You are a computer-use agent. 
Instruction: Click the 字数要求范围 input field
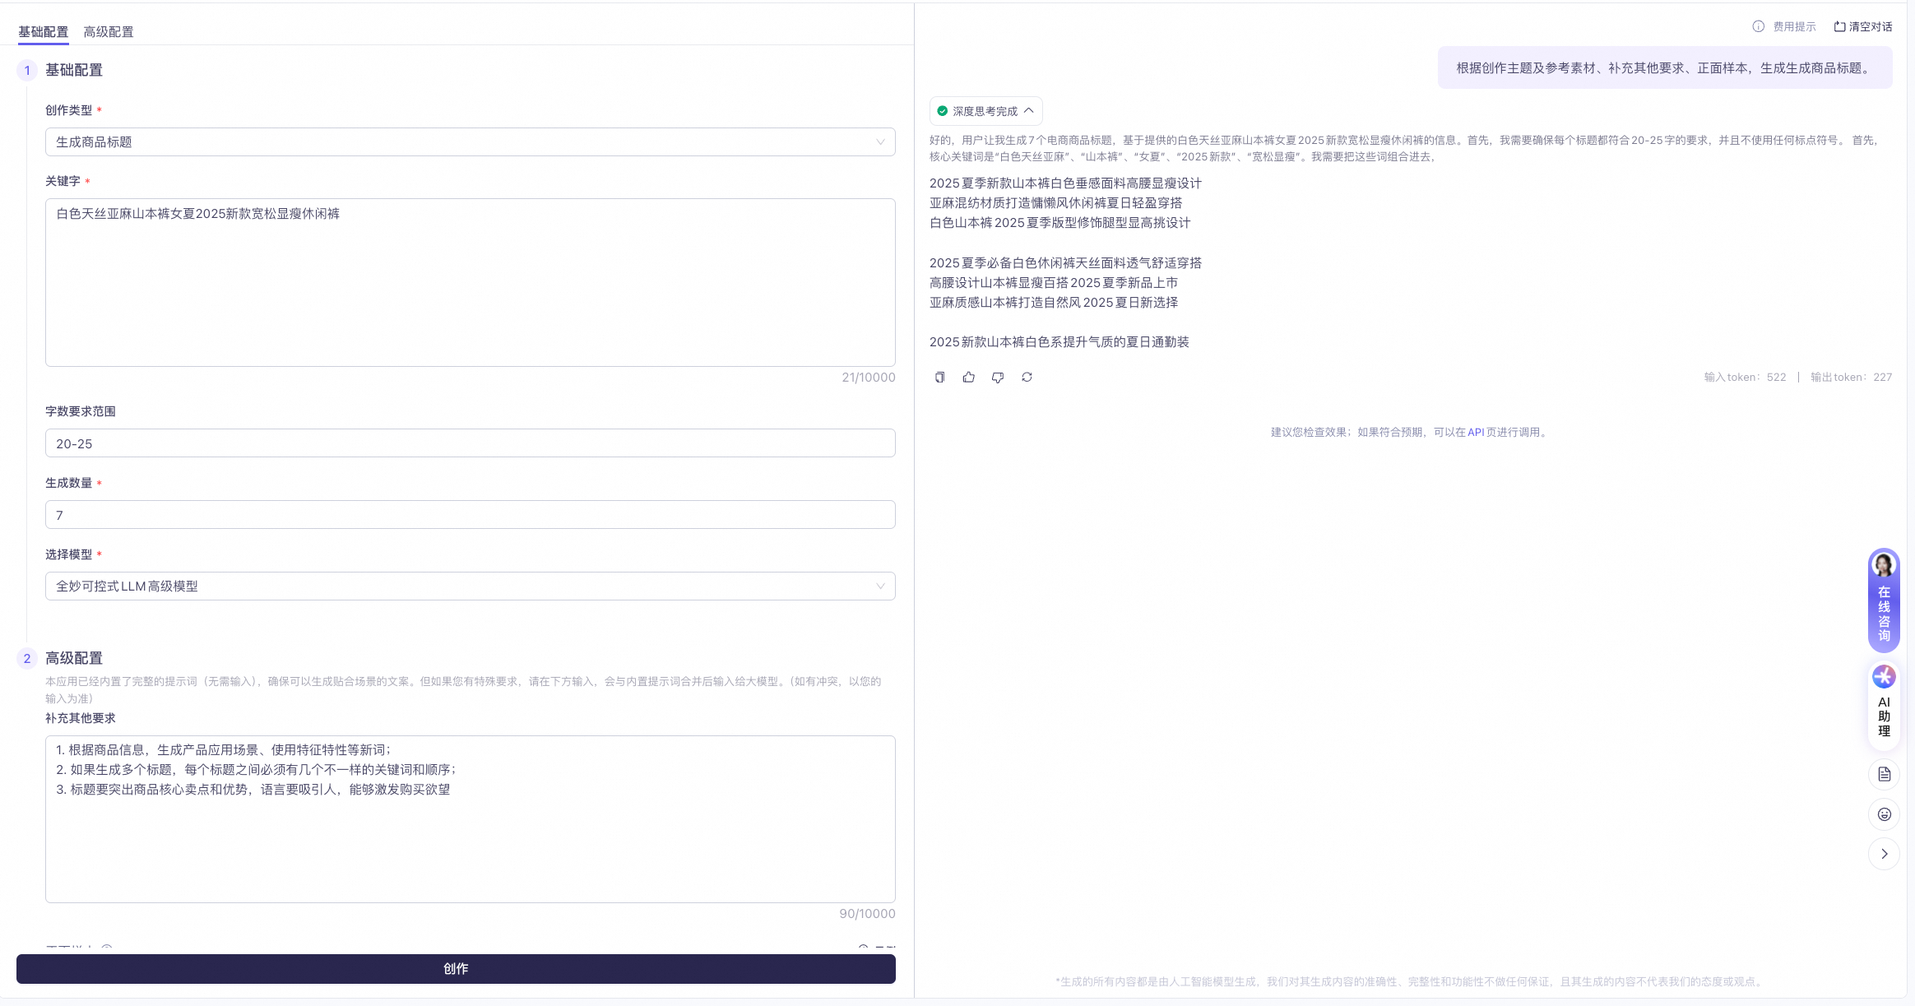470,443
